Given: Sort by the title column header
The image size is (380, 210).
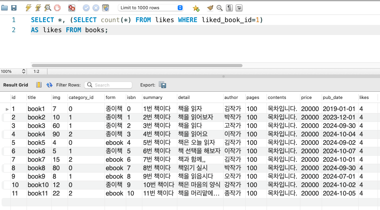Looking at the screenshot, I should [x=31, y=97].
